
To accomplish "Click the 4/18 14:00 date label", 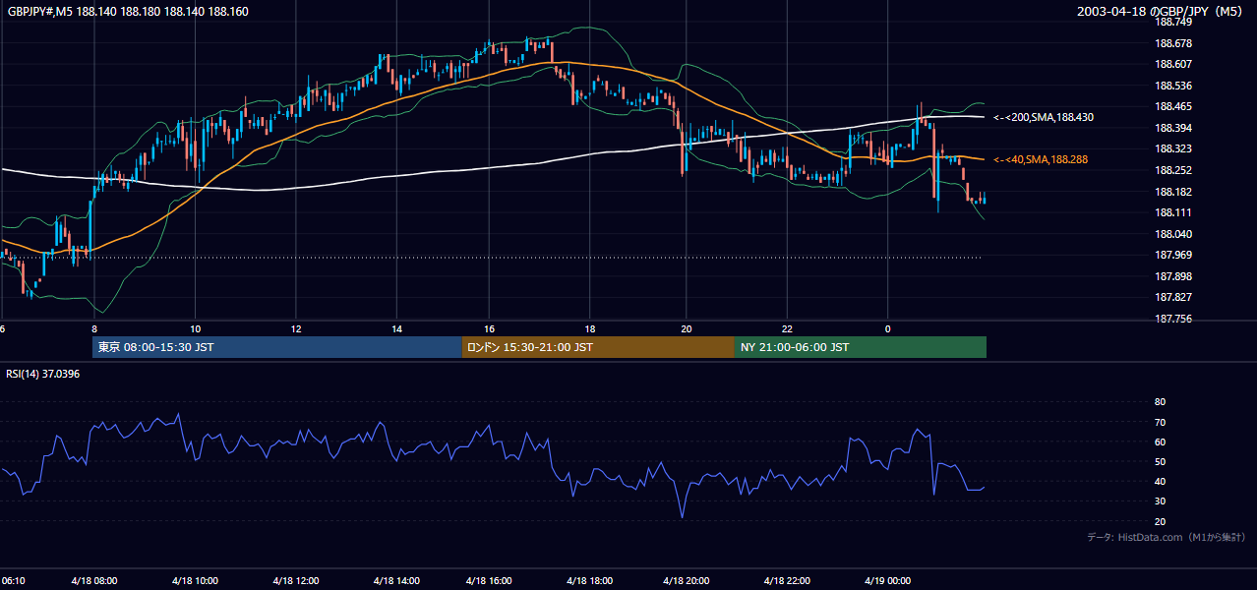I will (396, 580).
